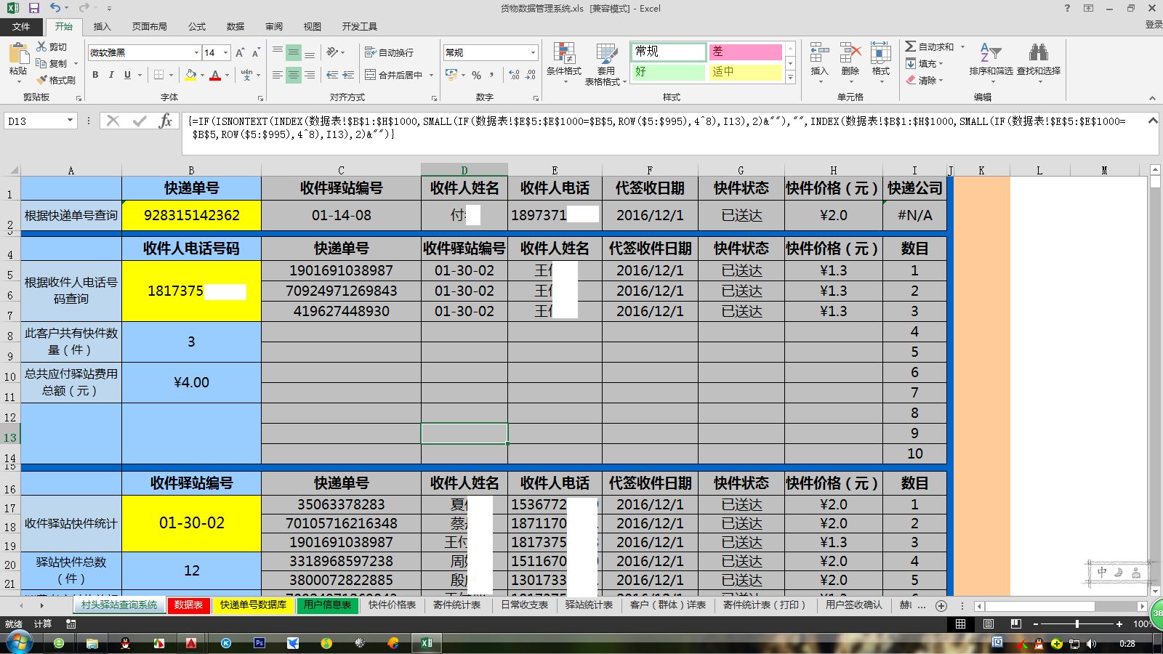Toggle align text right

pyautogui.click(x=310, y=75)
